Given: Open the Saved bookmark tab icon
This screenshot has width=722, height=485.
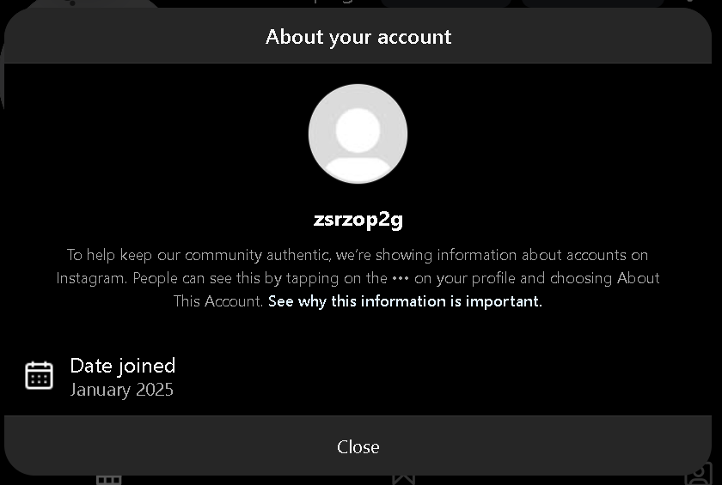Looking at the screenshot, I should [403, 481].
